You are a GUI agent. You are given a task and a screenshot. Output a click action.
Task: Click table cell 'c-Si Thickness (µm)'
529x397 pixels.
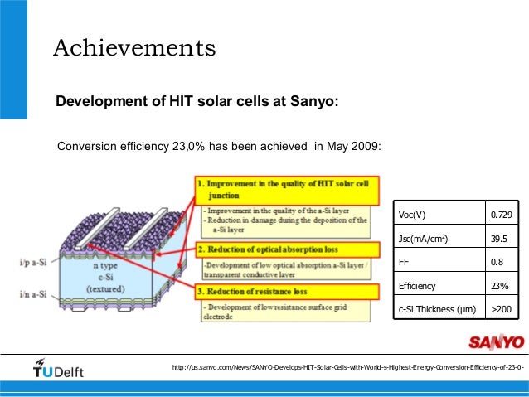pyautogui.click(x=439, y=307)
